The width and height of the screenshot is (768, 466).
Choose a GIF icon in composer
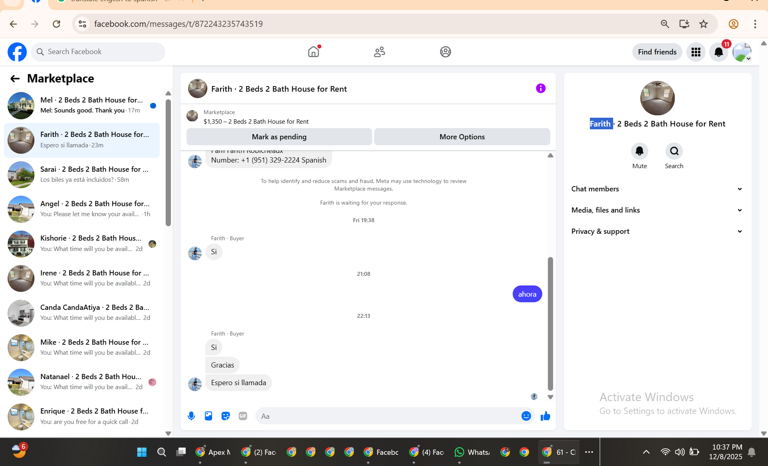[x=243, y=416]
